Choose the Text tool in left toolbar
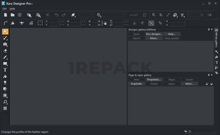Image resolution: width=220 pixels, height=135 pixels. point(5,70)
